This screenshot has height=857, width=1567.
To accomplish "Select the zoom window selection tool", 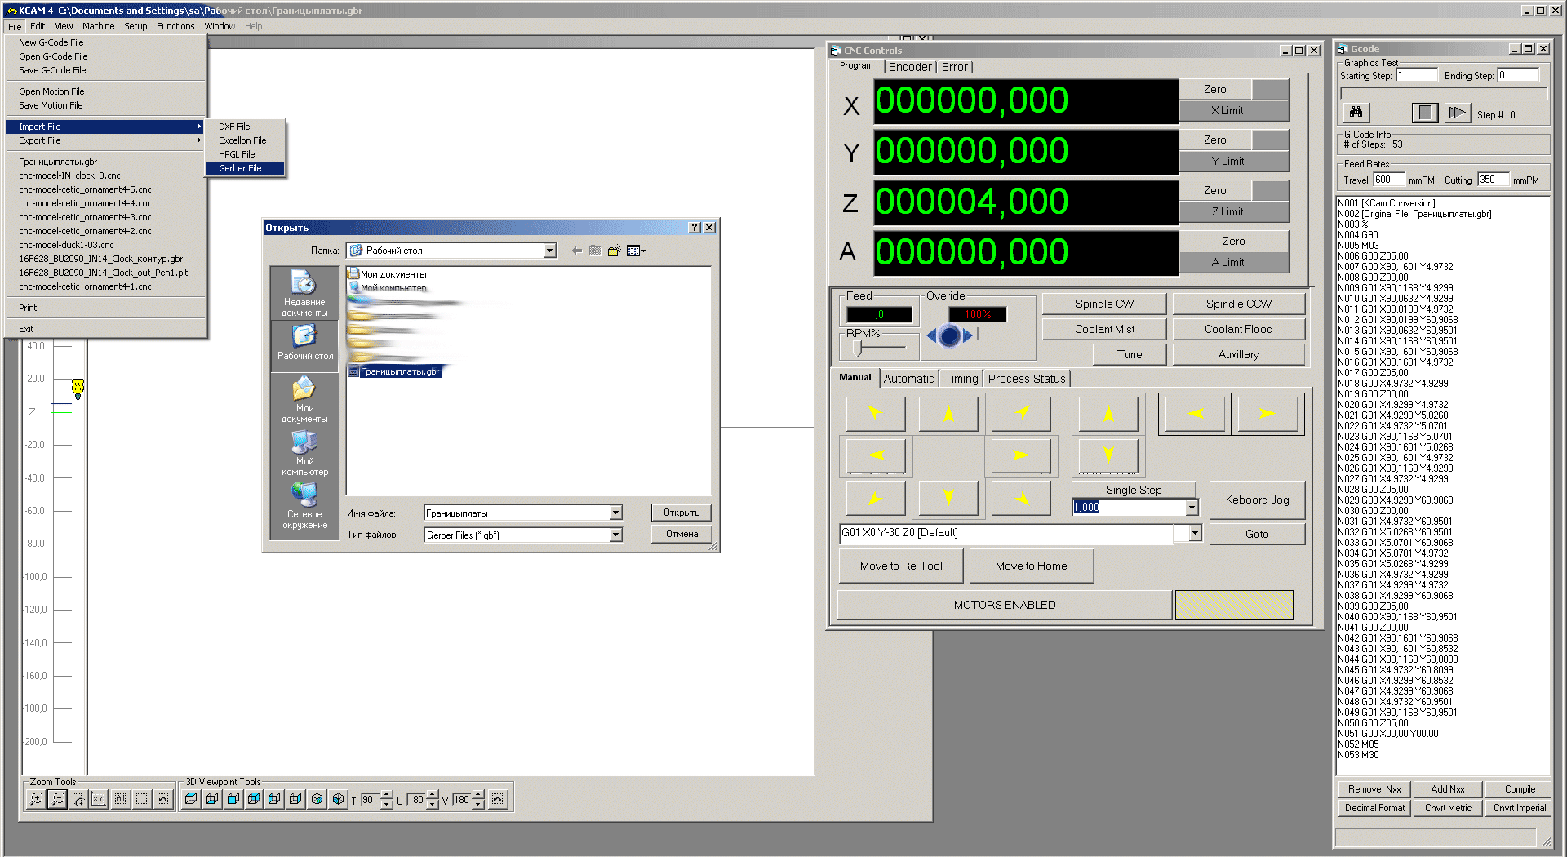I will (78, 799).
